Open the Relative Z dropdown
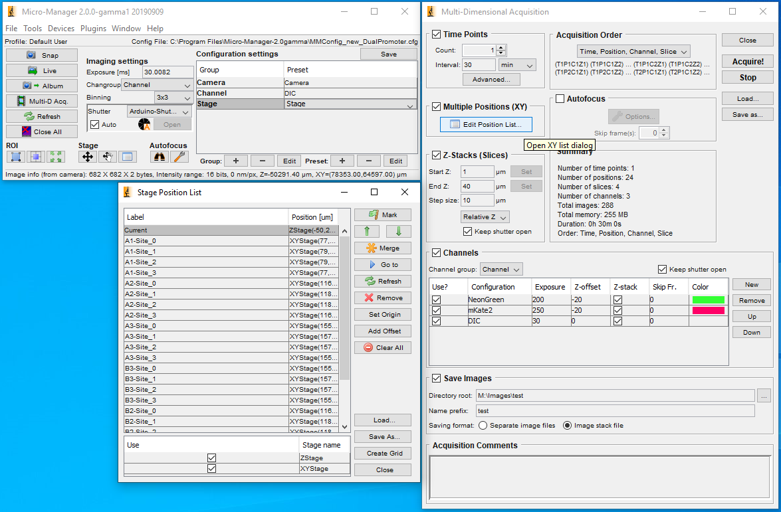This screenshot has height=512, width=781. tap(485, 217)
